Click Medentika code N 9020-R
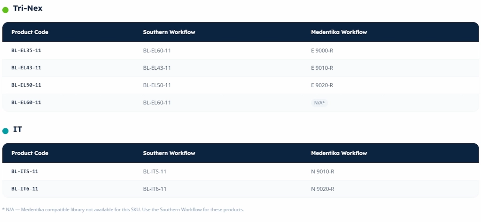 coord(323,189)
